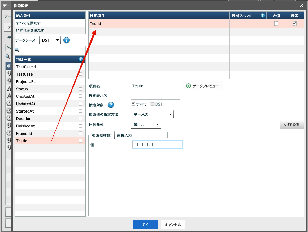Uncheck 表示 checkbox for TestId search item
Viewport: 308px width, 232px height.
[295, 23]
